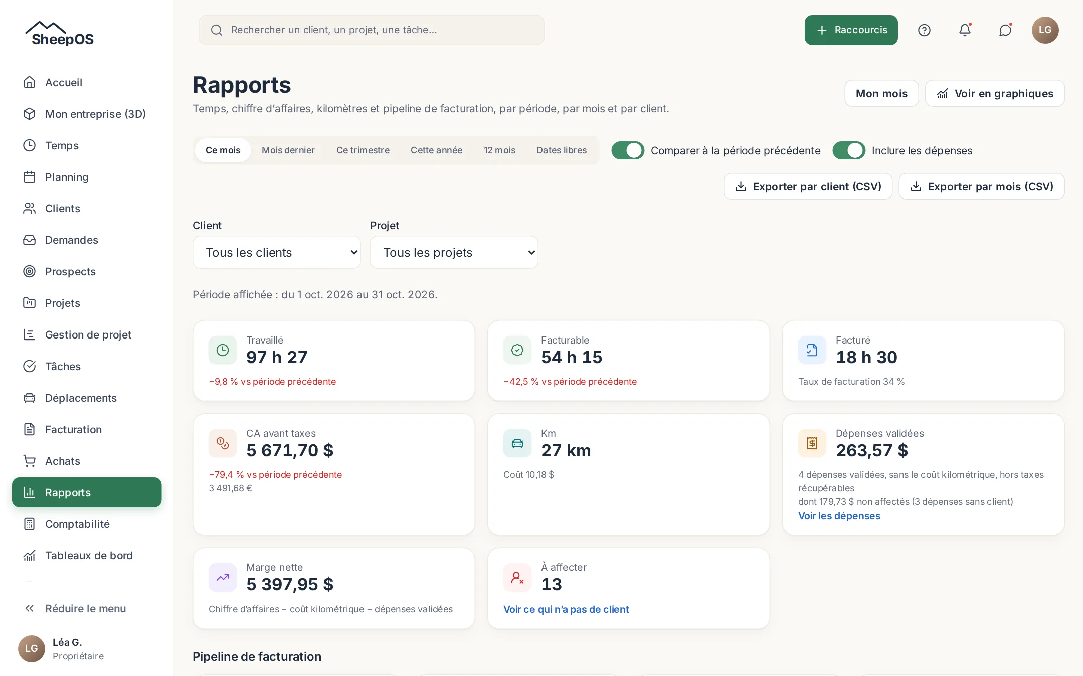Select the Dates libres period tab

pos(562,150)
